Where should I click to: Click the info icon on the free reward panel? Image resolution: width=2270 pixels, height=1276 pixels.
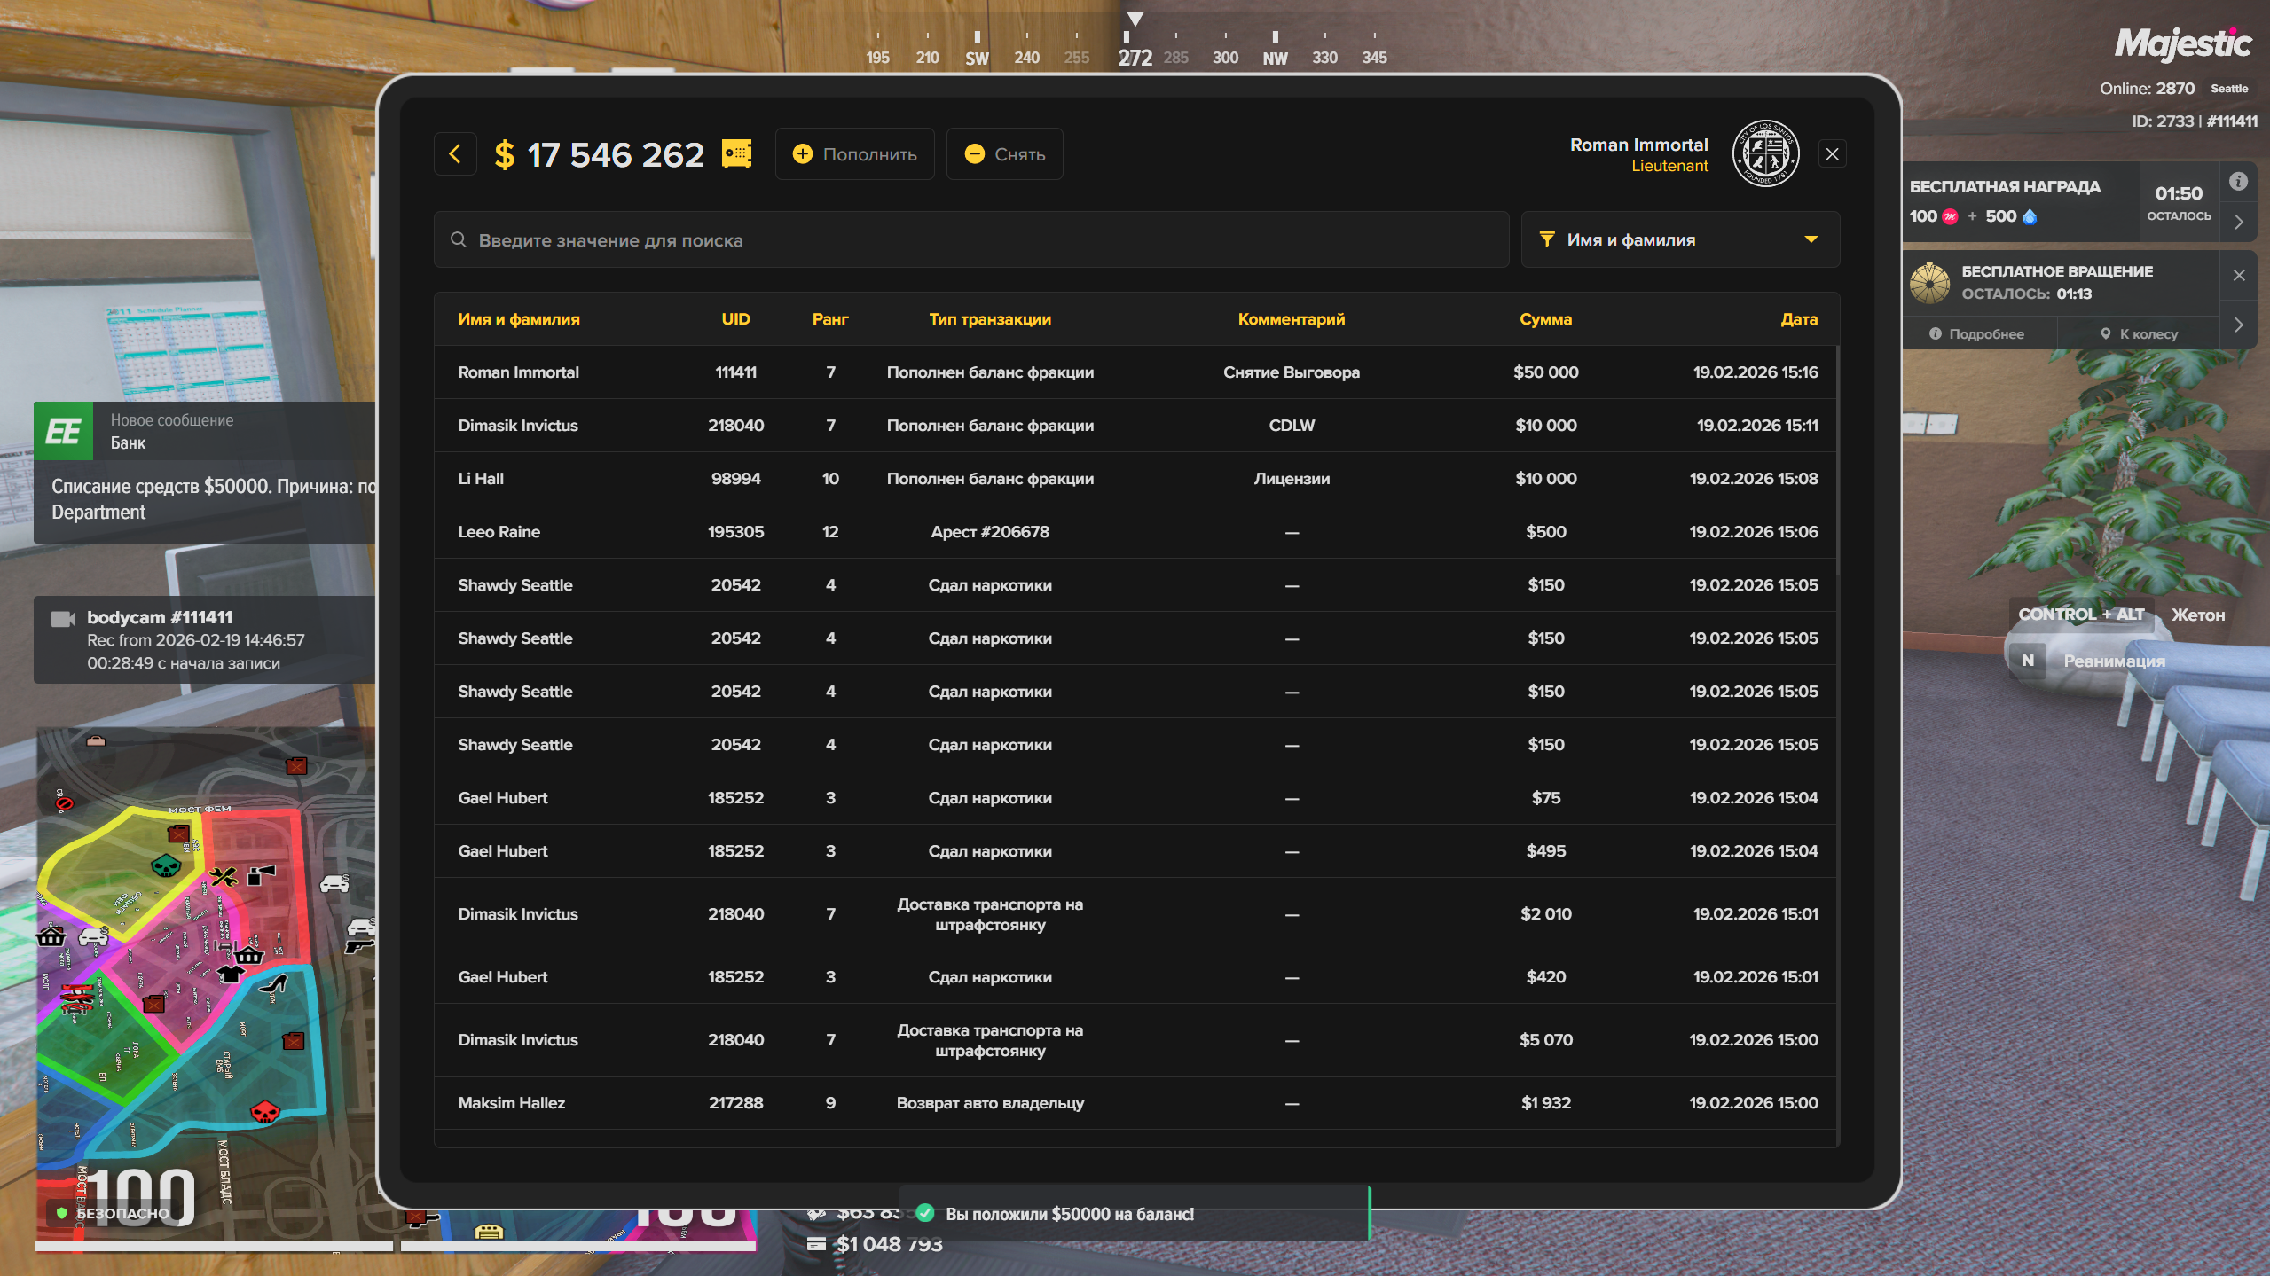coord(2238,181)
